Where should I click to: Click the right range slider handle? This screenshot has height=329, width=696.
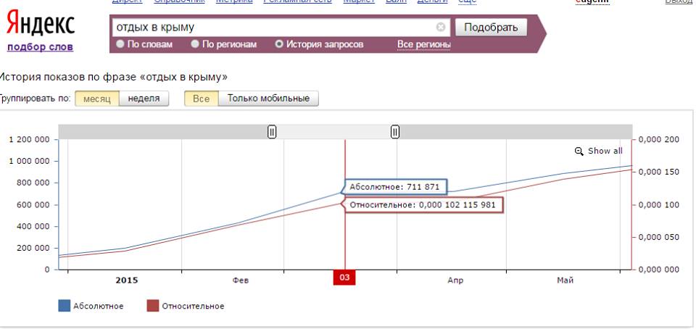[x=395, y=132]
